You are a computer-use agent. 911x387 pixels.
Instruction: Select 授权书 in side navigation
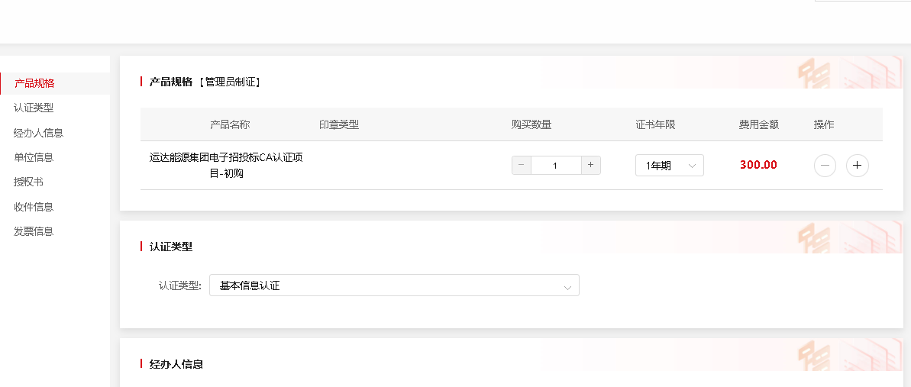[28, 182]
